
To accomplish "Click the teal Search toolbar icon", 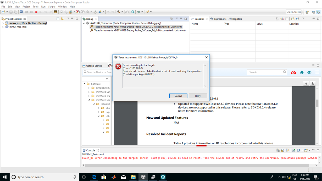I will click(x=133, y=12).
